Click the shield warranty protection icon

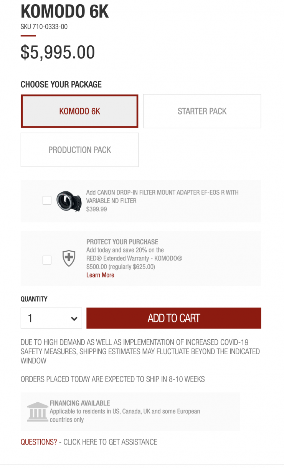[69, 258]
